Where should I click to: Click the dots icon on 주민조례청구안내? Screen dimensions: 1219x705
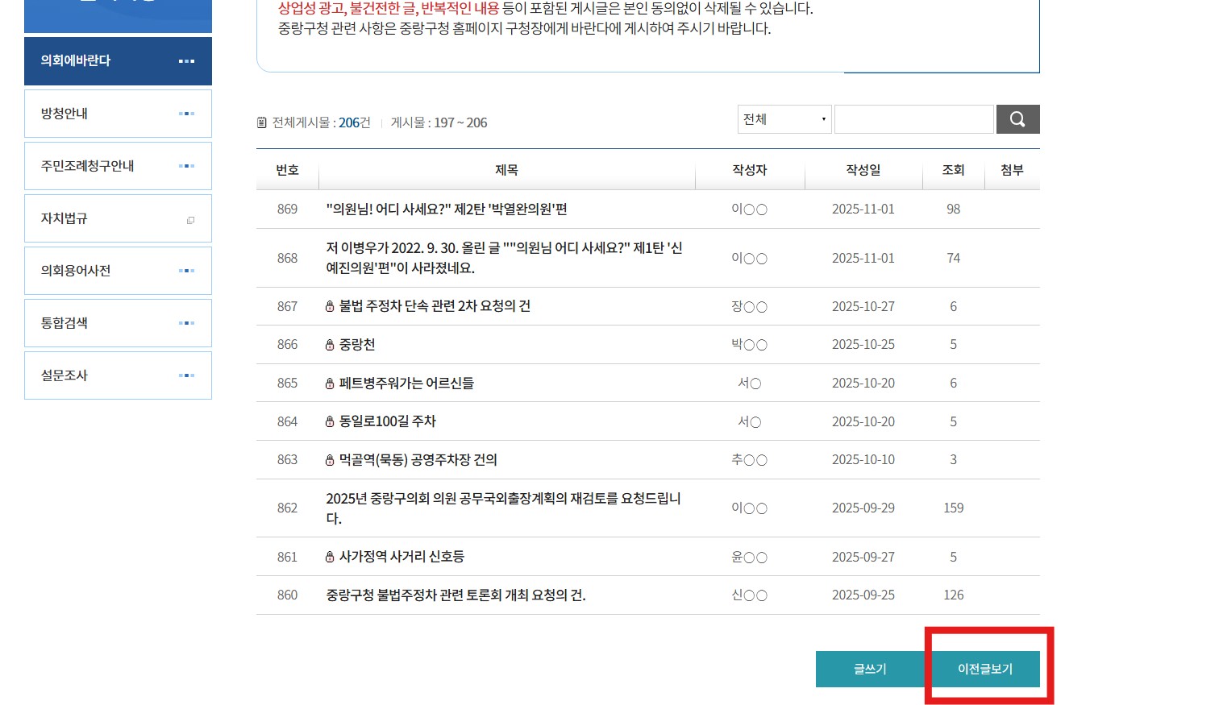click(186, 166)
